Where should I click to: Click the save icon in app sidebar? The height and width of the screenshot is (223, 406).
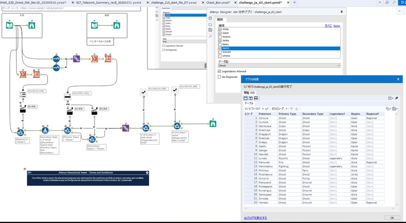(x=210, y=30)
